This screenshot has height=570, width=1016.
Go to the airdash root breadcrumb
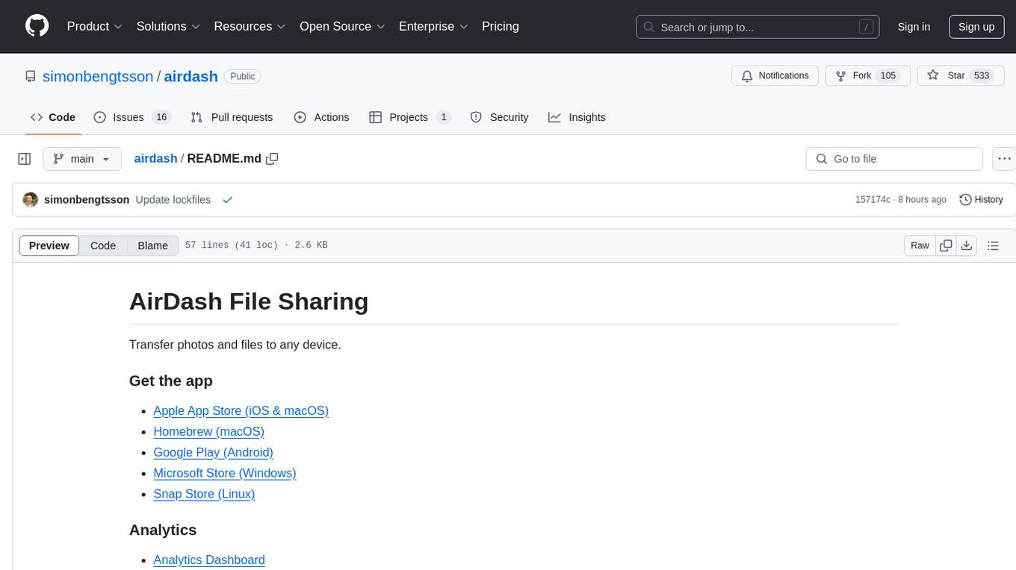[155, 158]
